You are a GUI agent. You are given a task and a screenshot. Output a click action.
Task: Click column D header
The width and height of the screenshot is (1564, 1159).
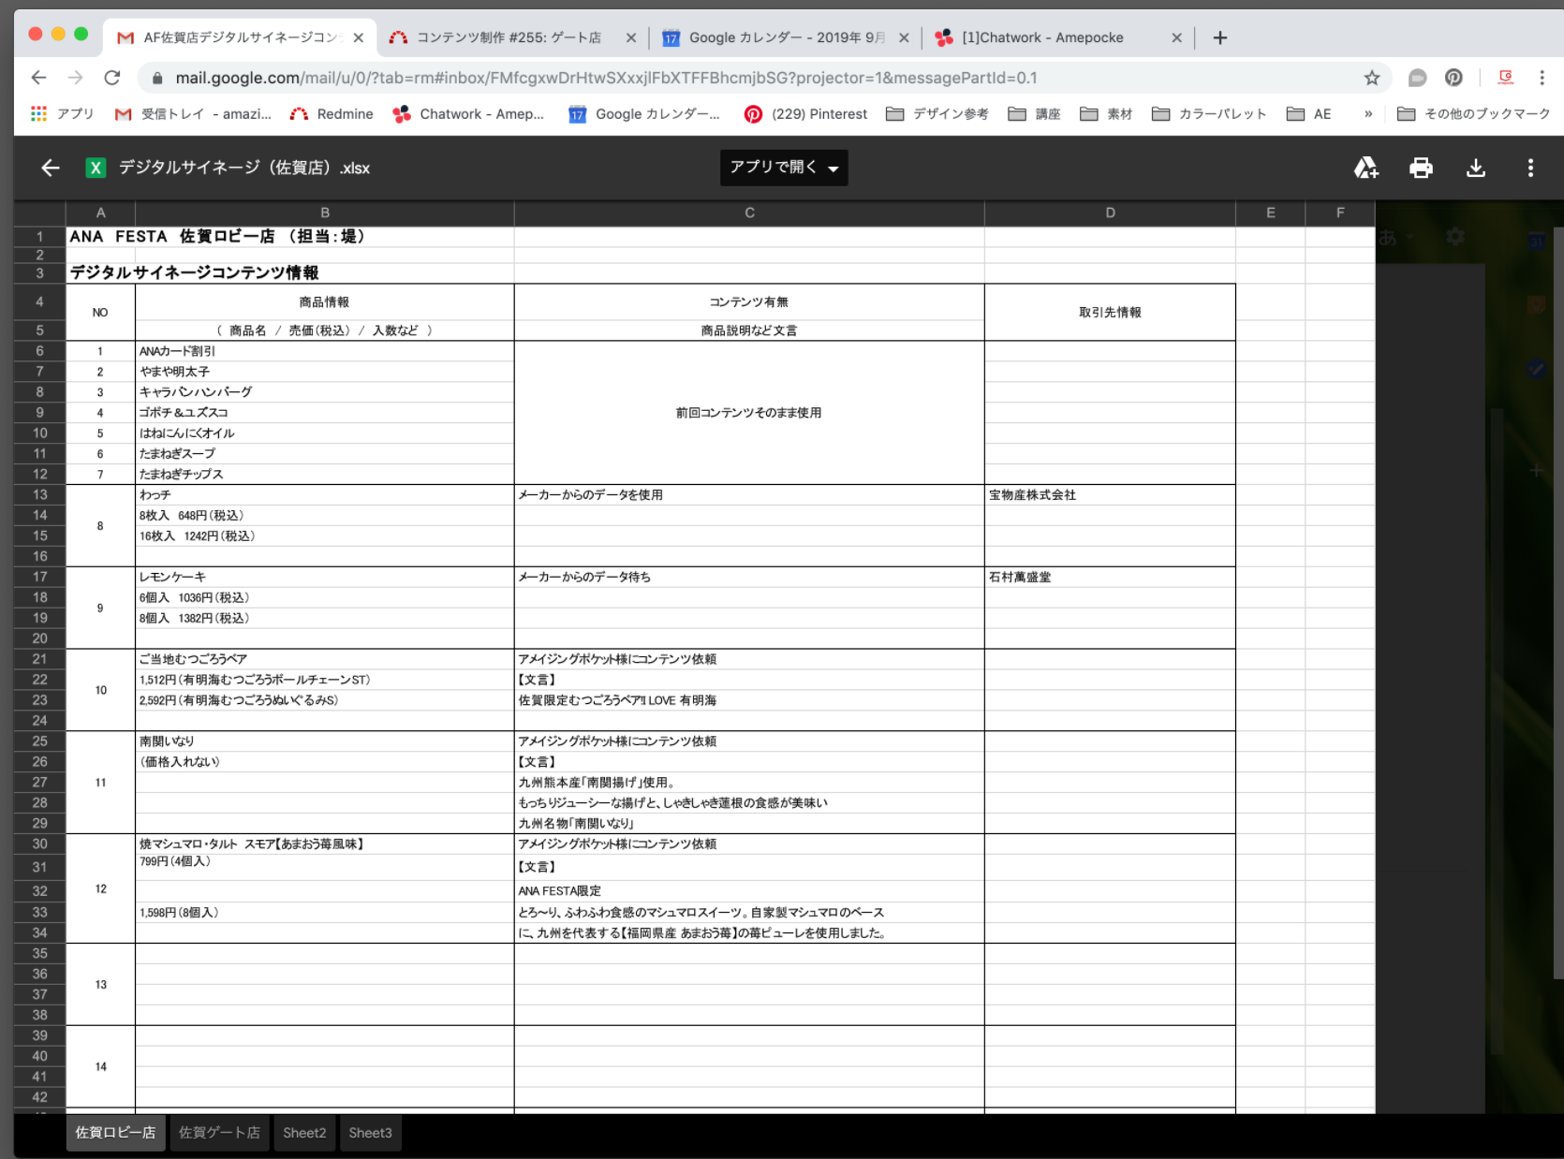[1110, 213]
